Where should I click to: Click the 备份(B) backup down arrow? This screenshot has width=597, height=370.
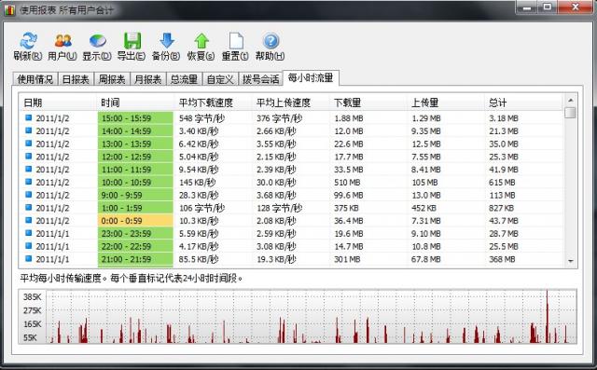click(x=167, y=41)
